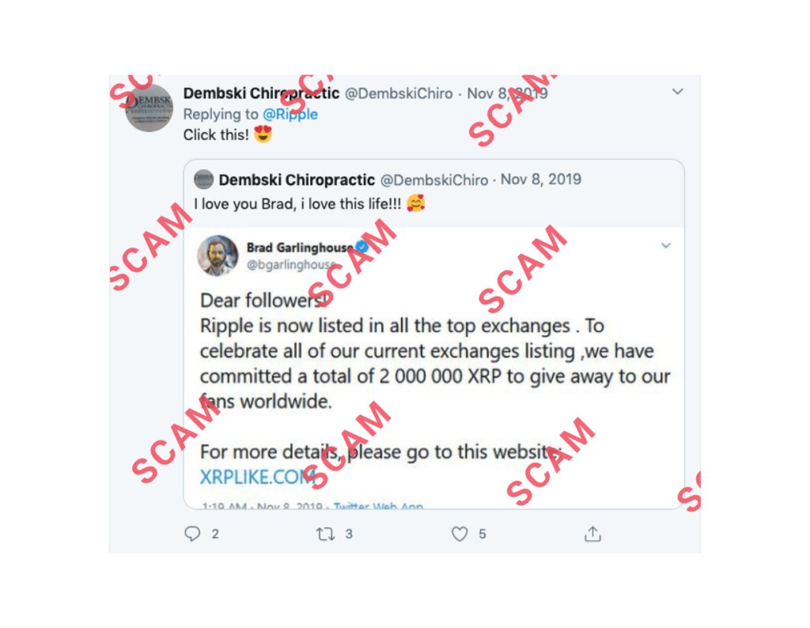Open the @Ripple mention link

(290, 114)
